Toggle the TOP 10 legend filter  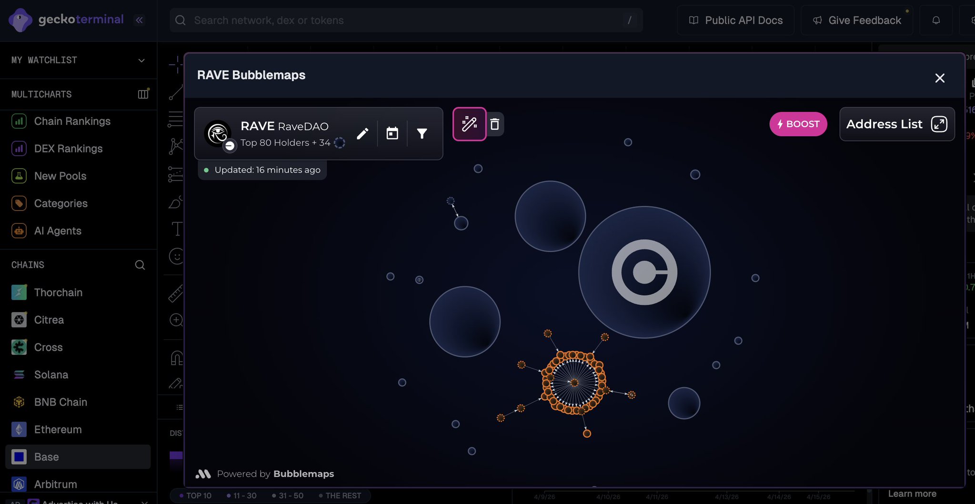pyautogui.click(x=196, y=496)
